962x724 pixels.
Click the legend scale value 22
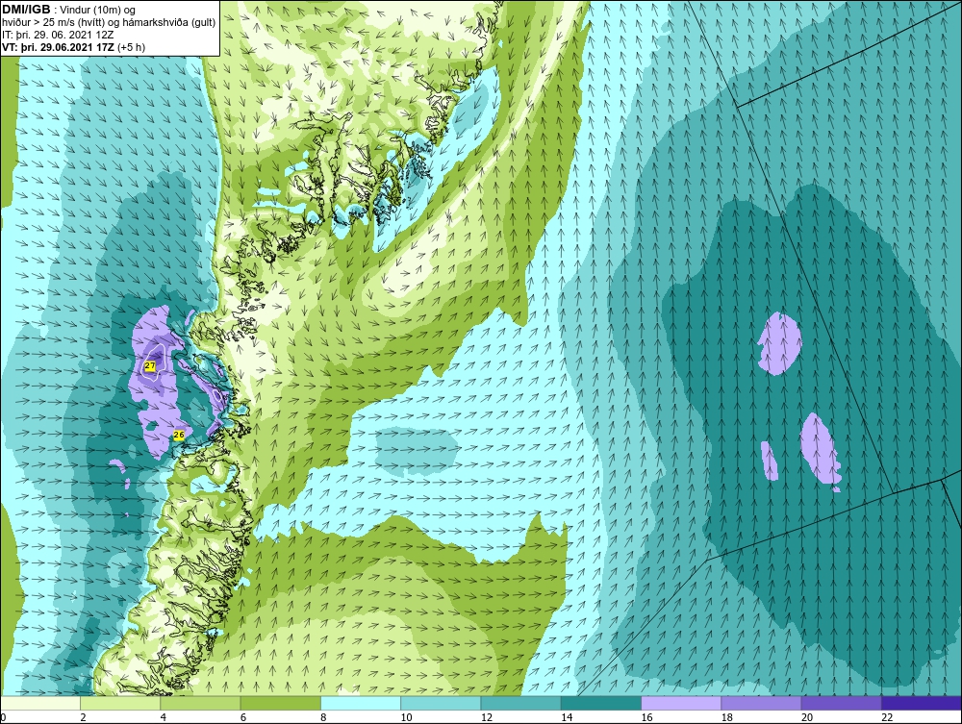point(887,718)
